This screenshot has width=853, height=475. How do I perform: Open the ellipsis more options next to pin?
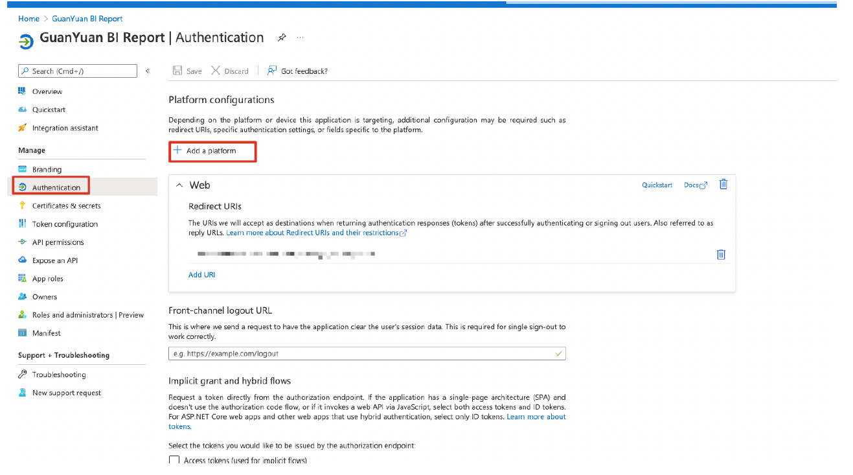301,38
